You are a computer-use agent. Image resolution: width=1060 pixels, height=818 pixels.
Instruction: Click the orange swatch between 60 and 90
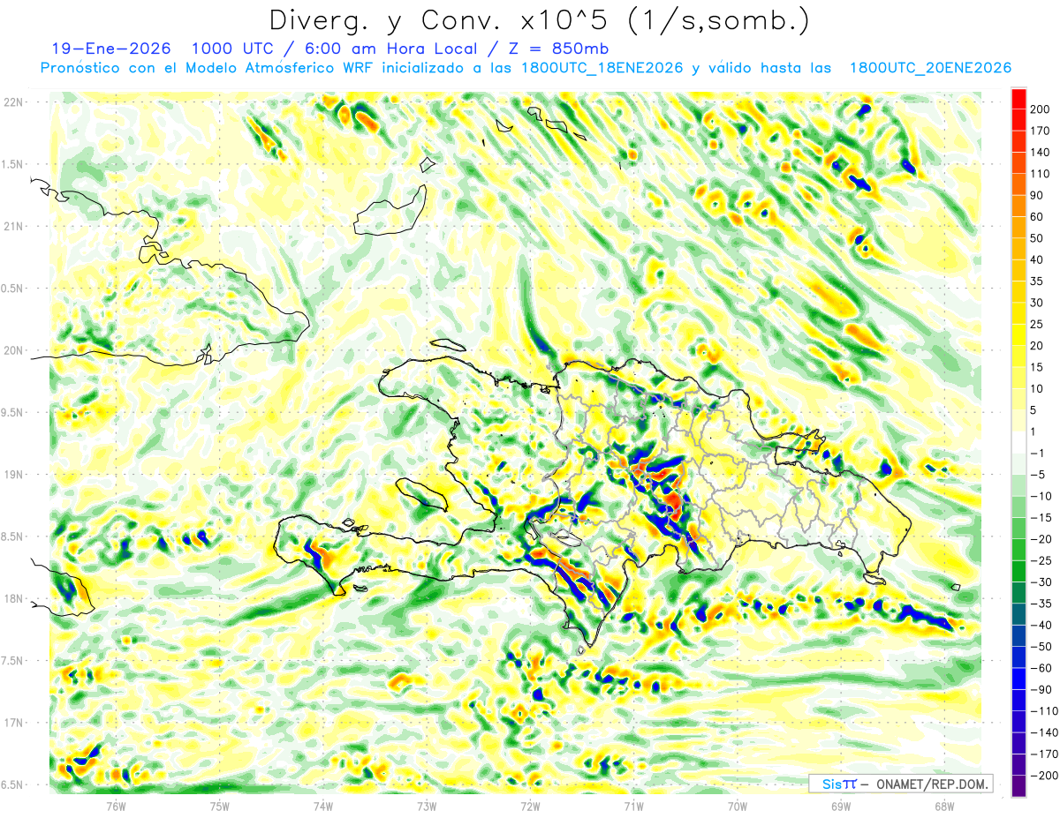[x=1018, y=206]
